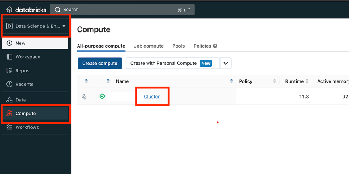Open the Cluster link in the table
The height and width of the screenshot is (174, 349).
coord(152,97)
